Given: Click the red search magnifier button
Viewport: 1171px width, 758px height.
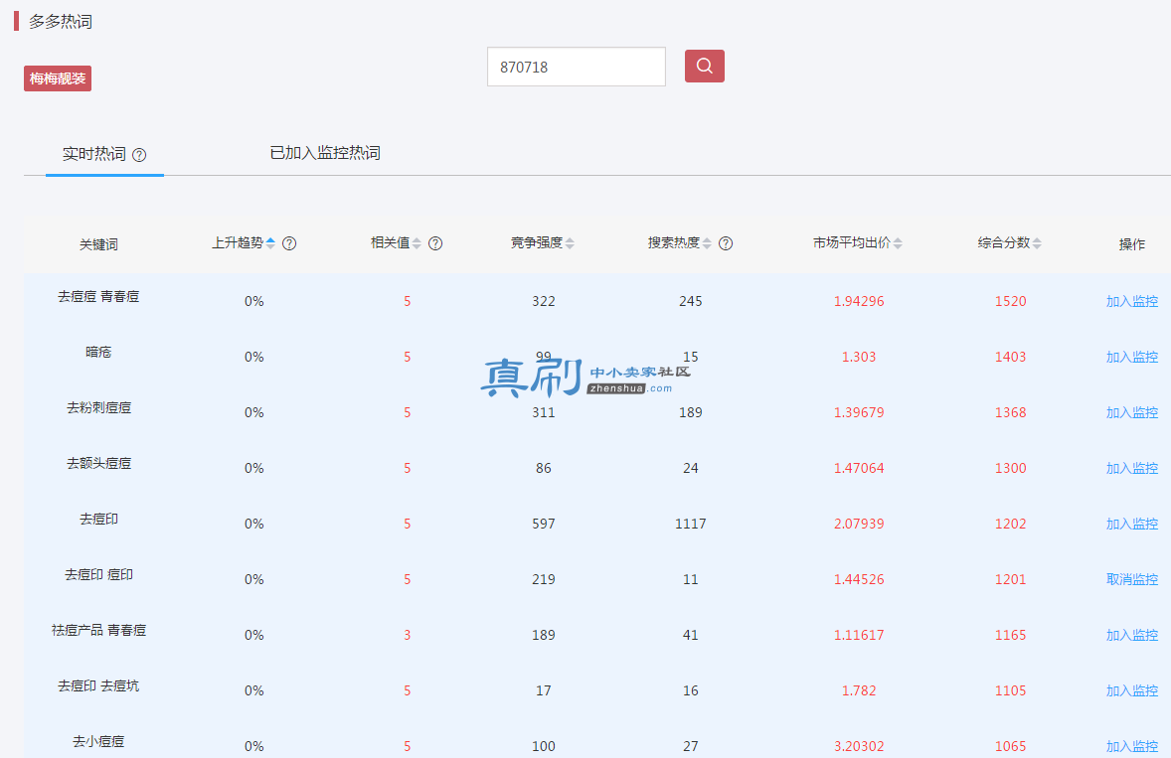Looking at the screenshot, I should click(x=704, y=66).
